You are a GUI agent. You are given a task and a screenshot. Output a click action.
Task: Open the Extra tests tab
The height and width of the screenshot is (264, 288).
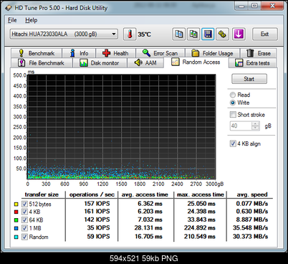click(x=253, y=63)
